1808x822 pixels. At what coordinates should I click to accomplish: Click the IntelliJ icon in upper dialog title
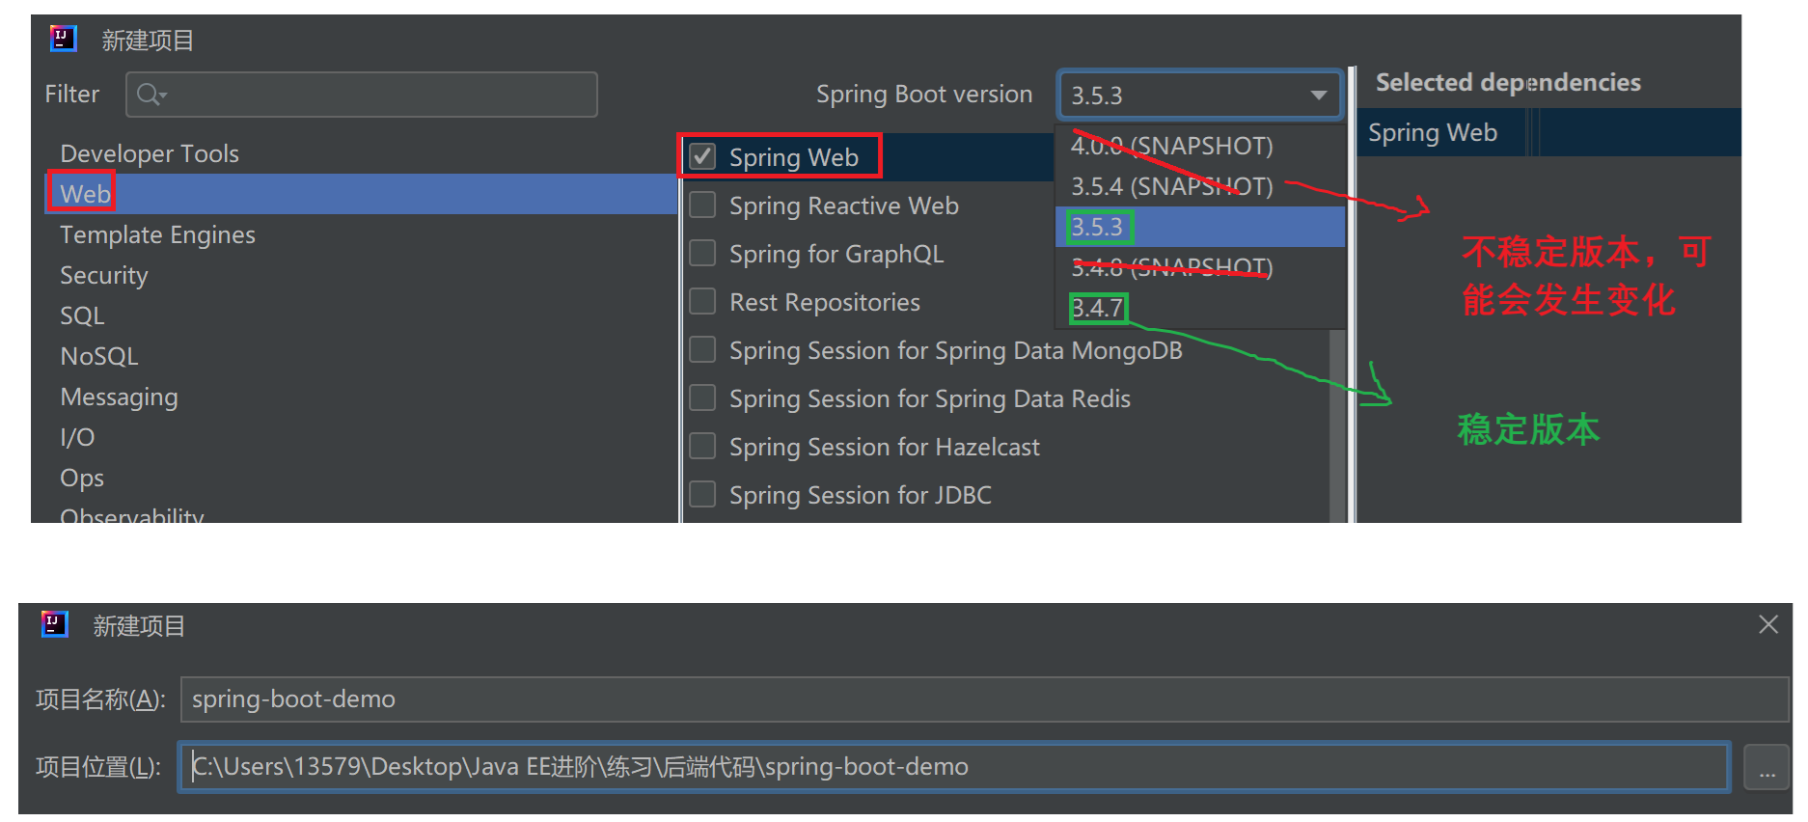(63, 39)
